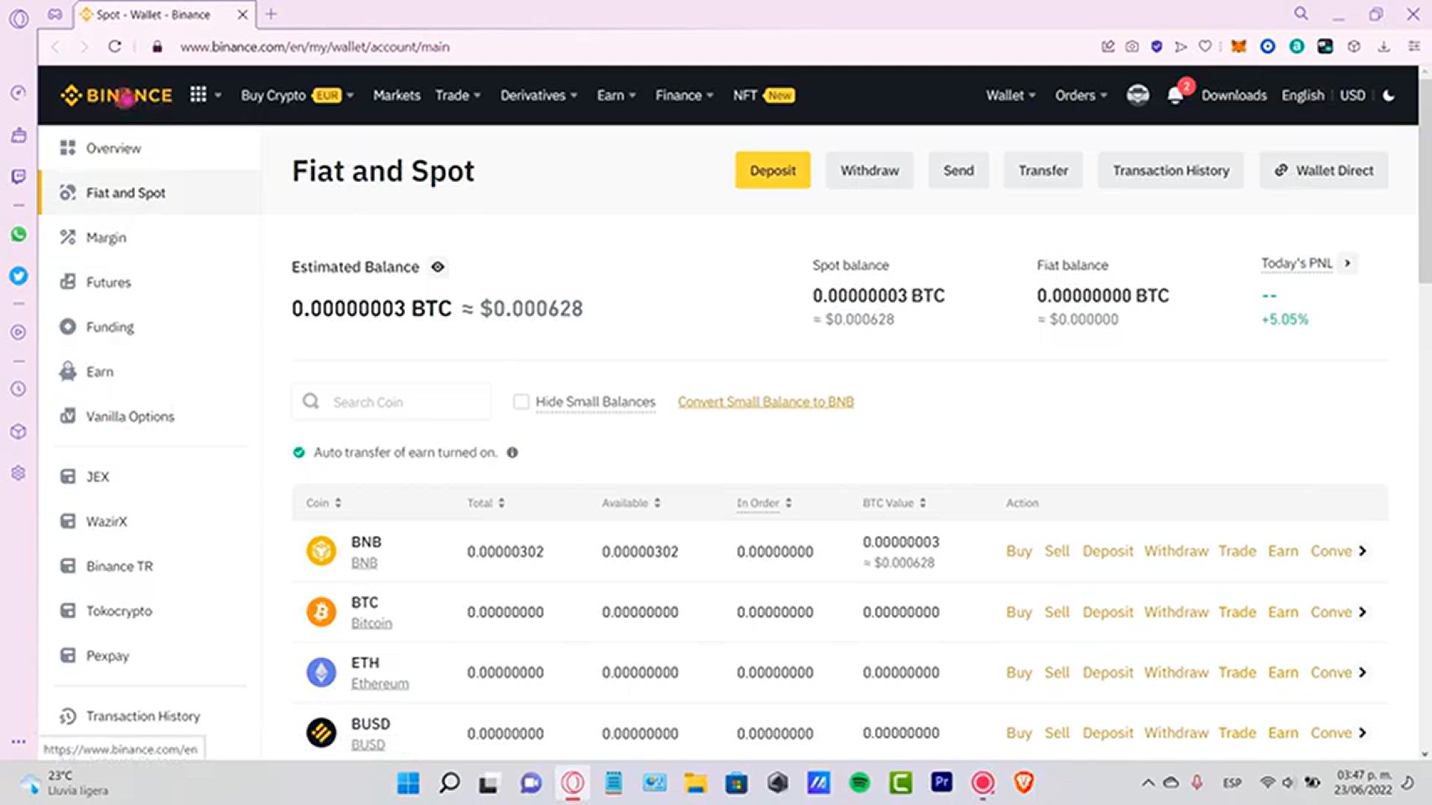The image size is (1432, 805).
Task: Open the apps grid menu icon
Action: (x=198, y=95)
